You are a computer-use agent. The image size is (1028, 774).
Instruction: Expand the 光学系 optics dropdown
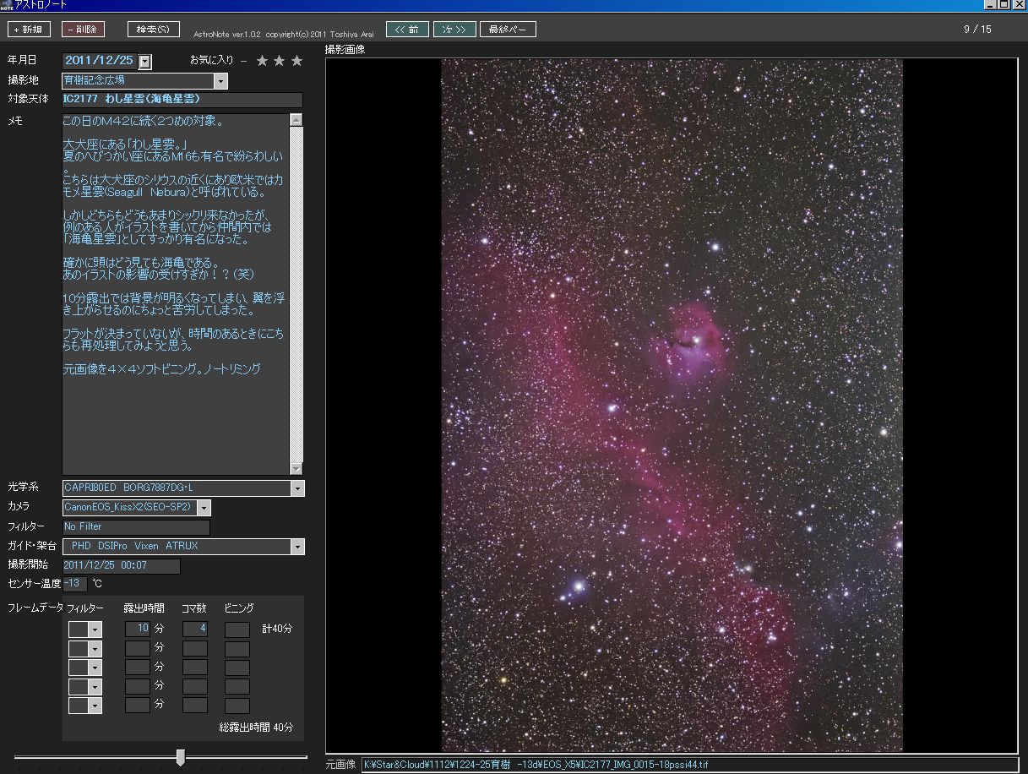[x=297, y=488]
